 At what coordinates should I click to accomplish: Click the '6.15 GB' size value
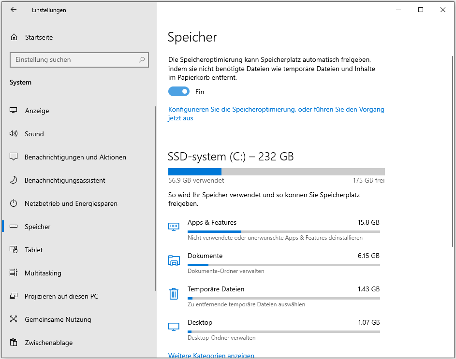click(368, 256)
